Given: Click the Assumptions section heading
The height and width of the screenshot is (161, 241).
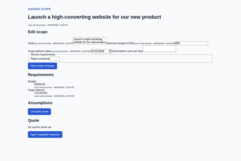Looking at the screenshot, I should (x=40, y=103).
